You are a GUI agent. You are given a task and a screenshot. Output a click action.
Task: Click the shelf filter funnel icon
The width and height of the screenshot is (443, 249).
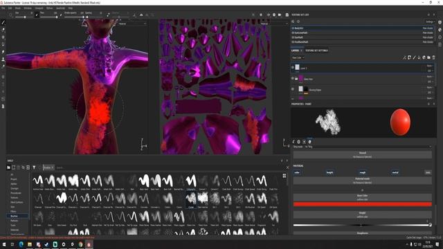tap(34, 167)
